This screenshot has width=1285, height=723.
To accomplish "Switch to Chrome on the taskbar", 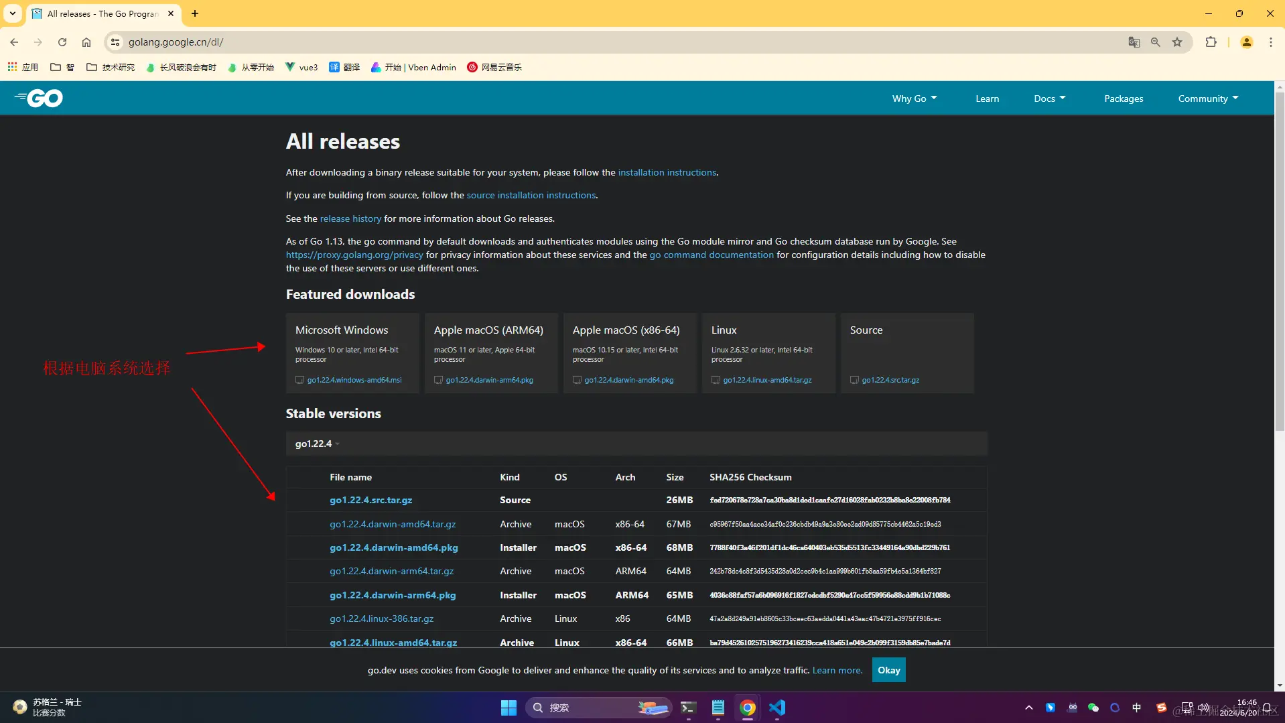I will [x=747, y=708].
